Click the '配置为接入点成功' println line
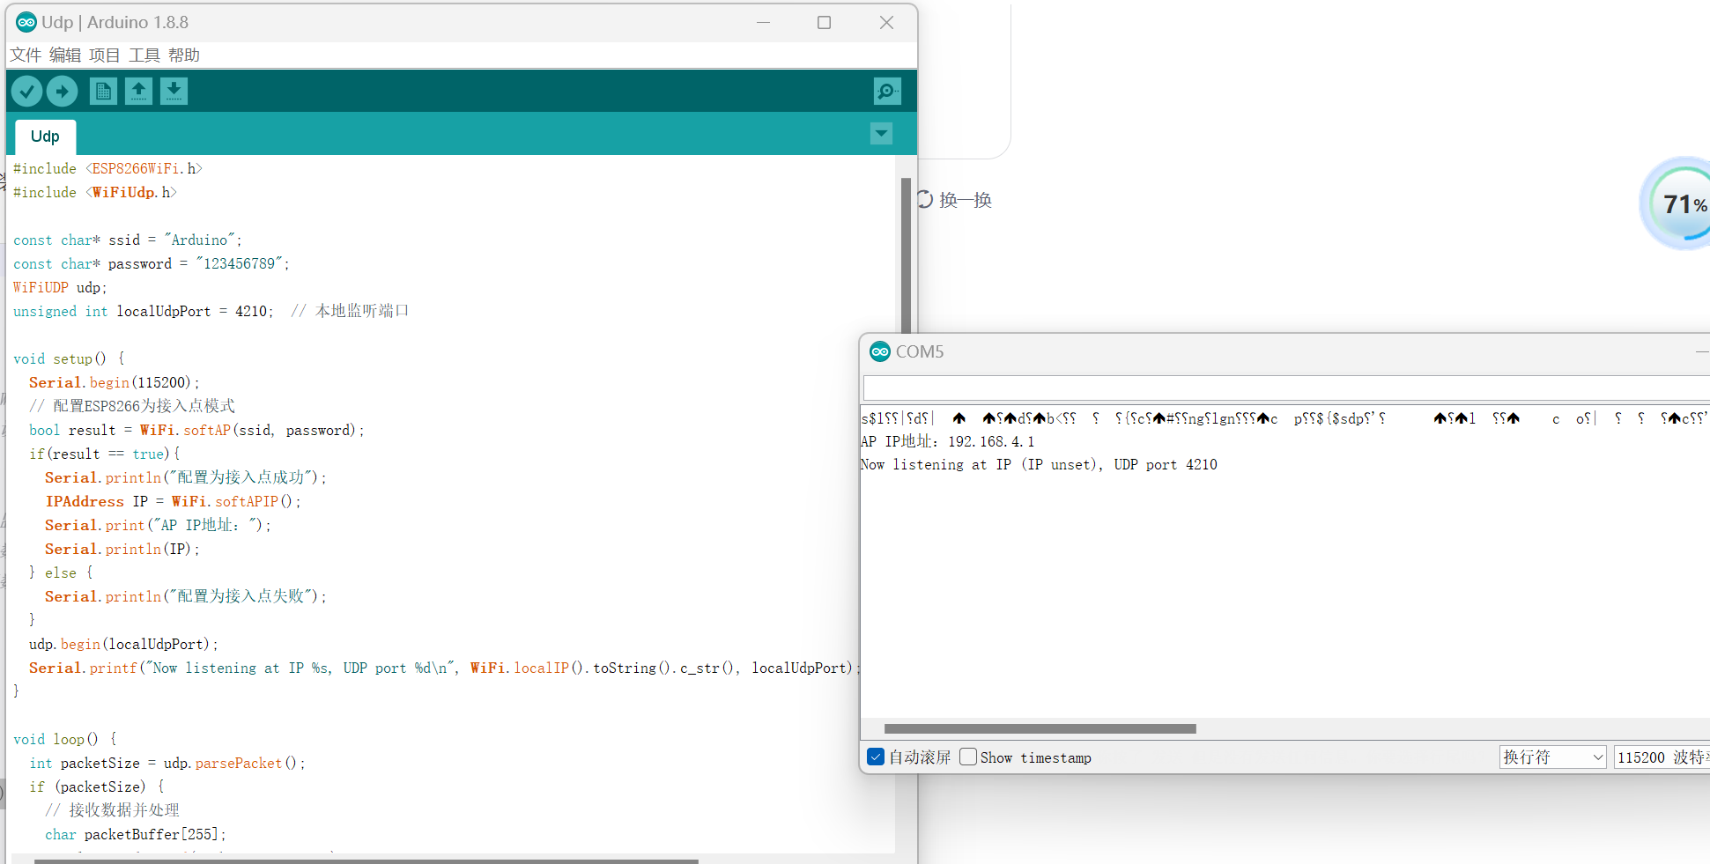 pos(186,477)
